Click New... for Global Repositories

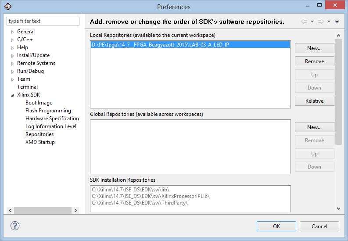coord(315,127)
